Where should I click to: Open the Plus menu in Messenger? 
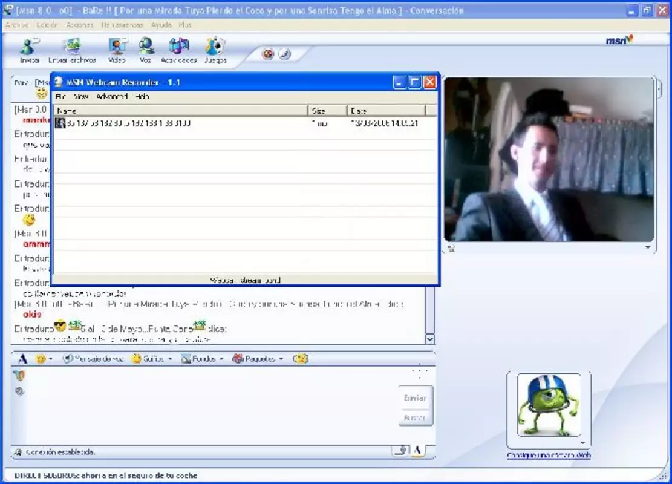[185, 25]
